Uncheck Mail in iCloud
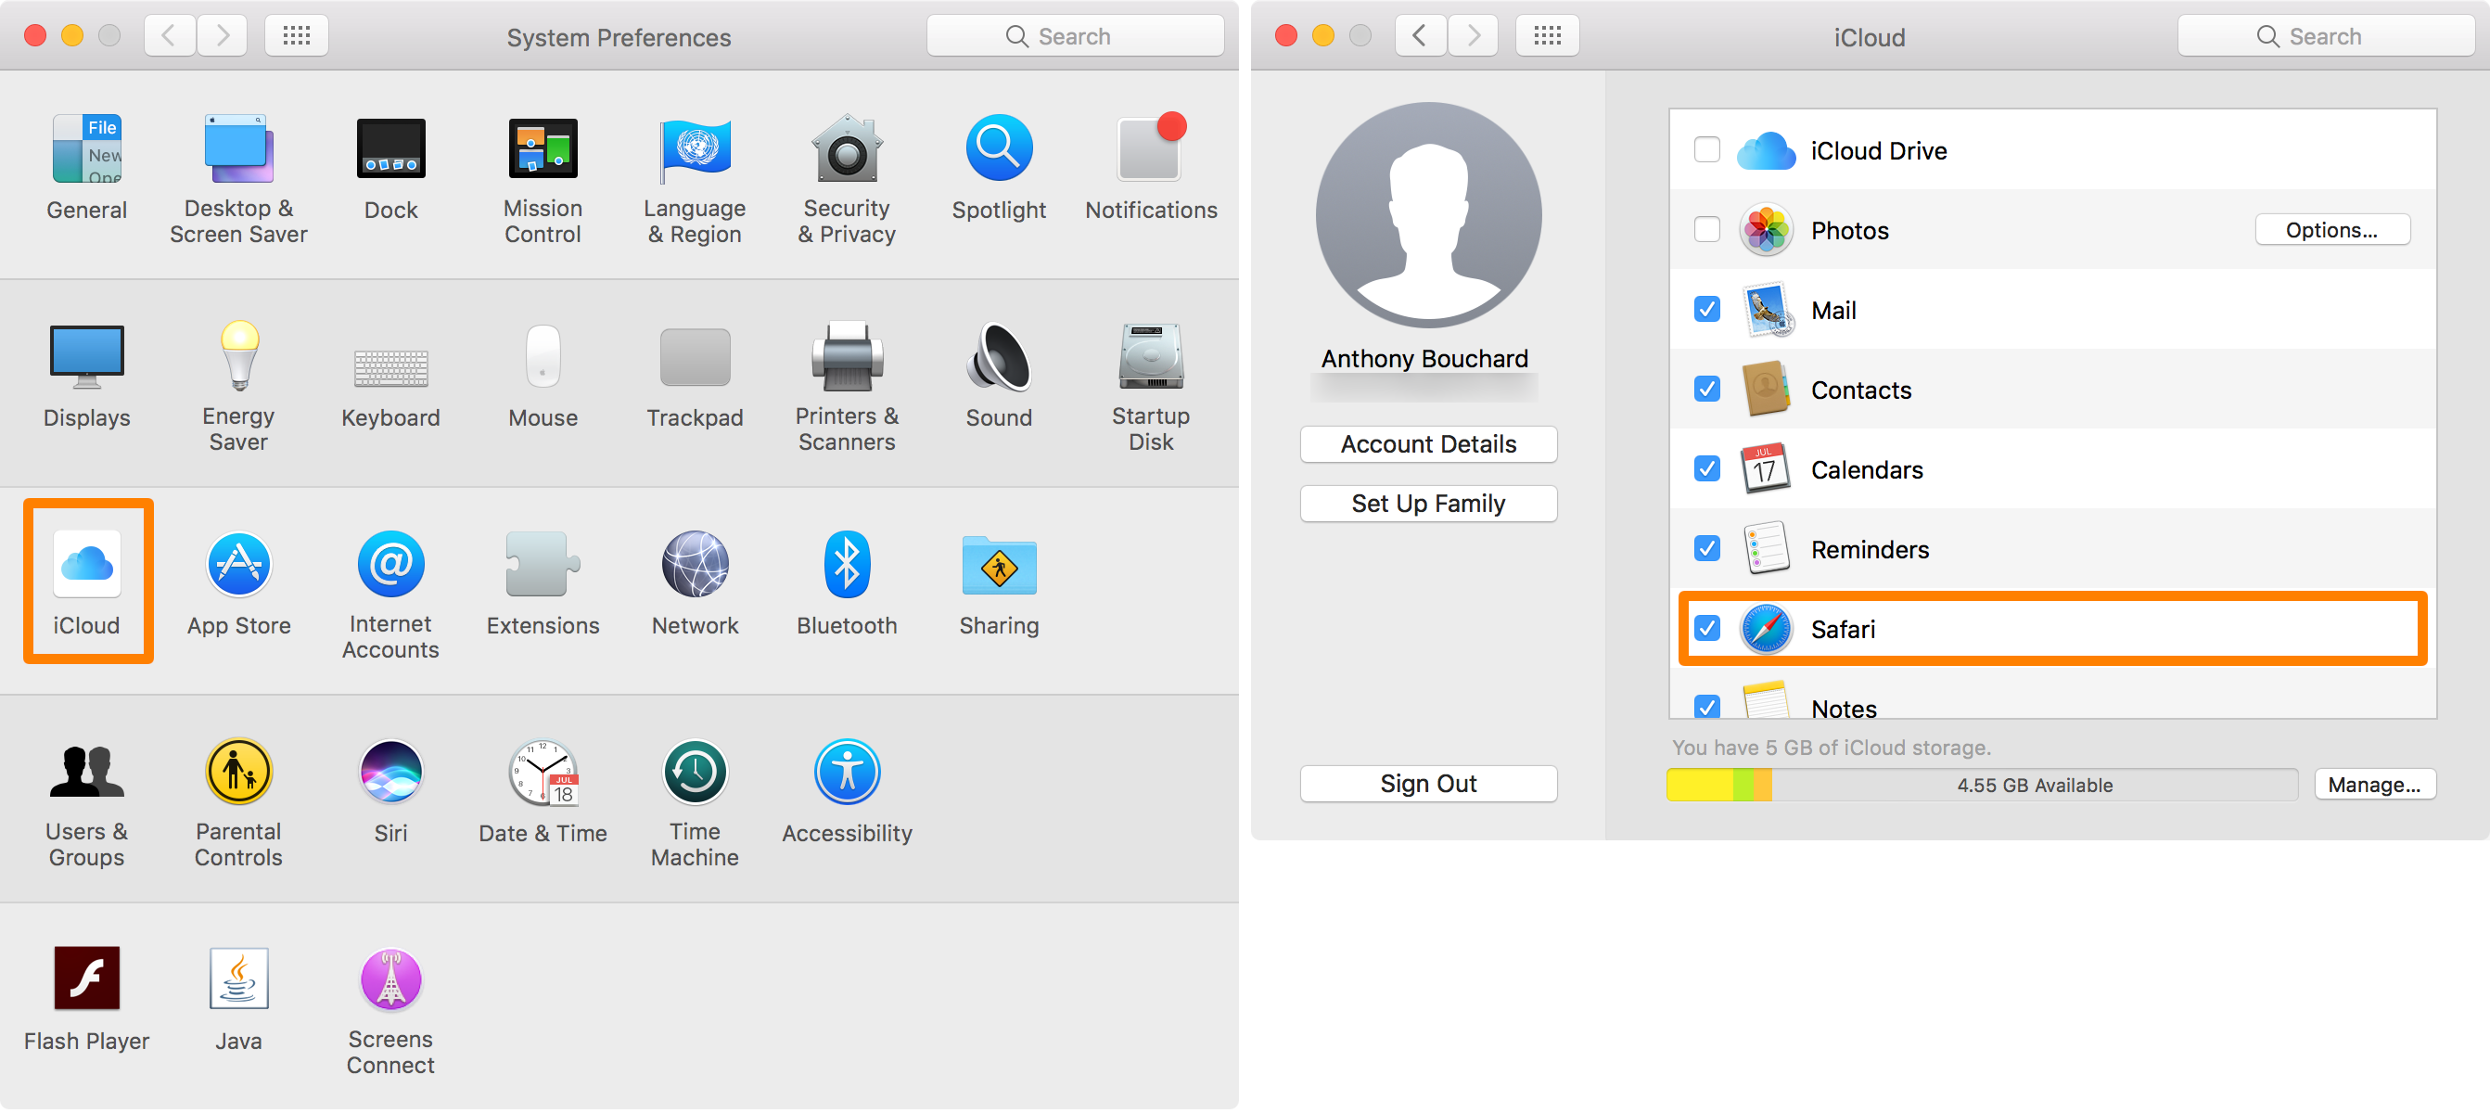The height and width of the screenshot is (1113, 2490). [x=1707, y=311]
